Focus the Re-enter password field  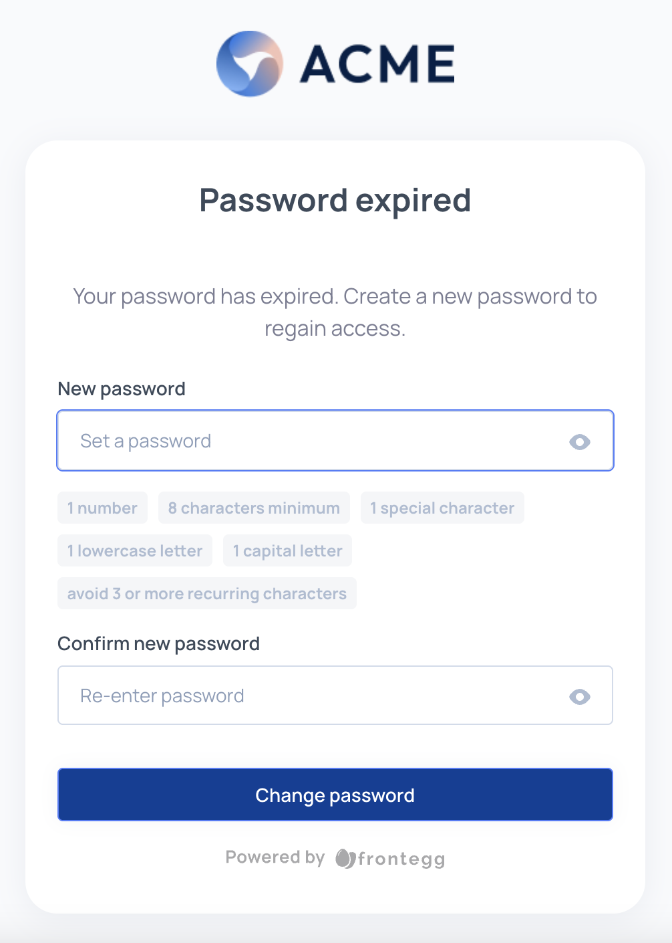pos(267,696)
